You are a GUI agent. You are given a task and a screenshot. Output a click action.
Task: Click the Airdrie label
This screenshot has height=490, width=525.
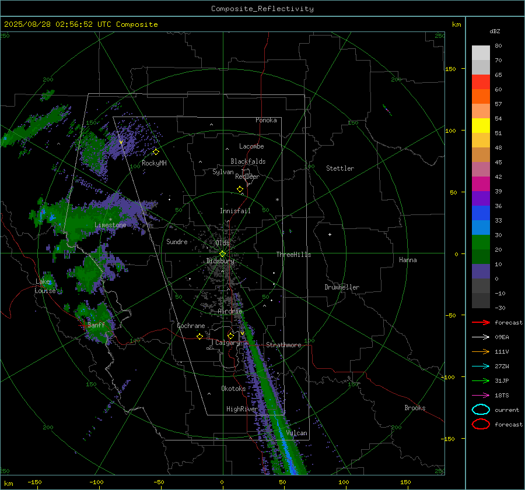[230, 311]
